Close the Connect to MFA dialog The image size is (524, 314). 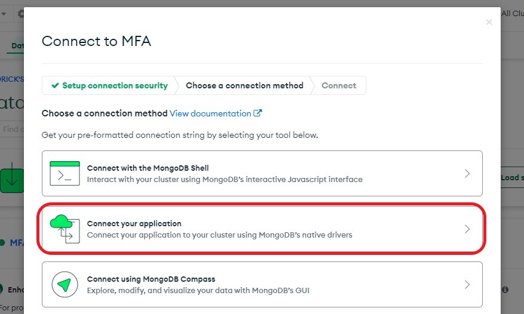tap(489, 22)
